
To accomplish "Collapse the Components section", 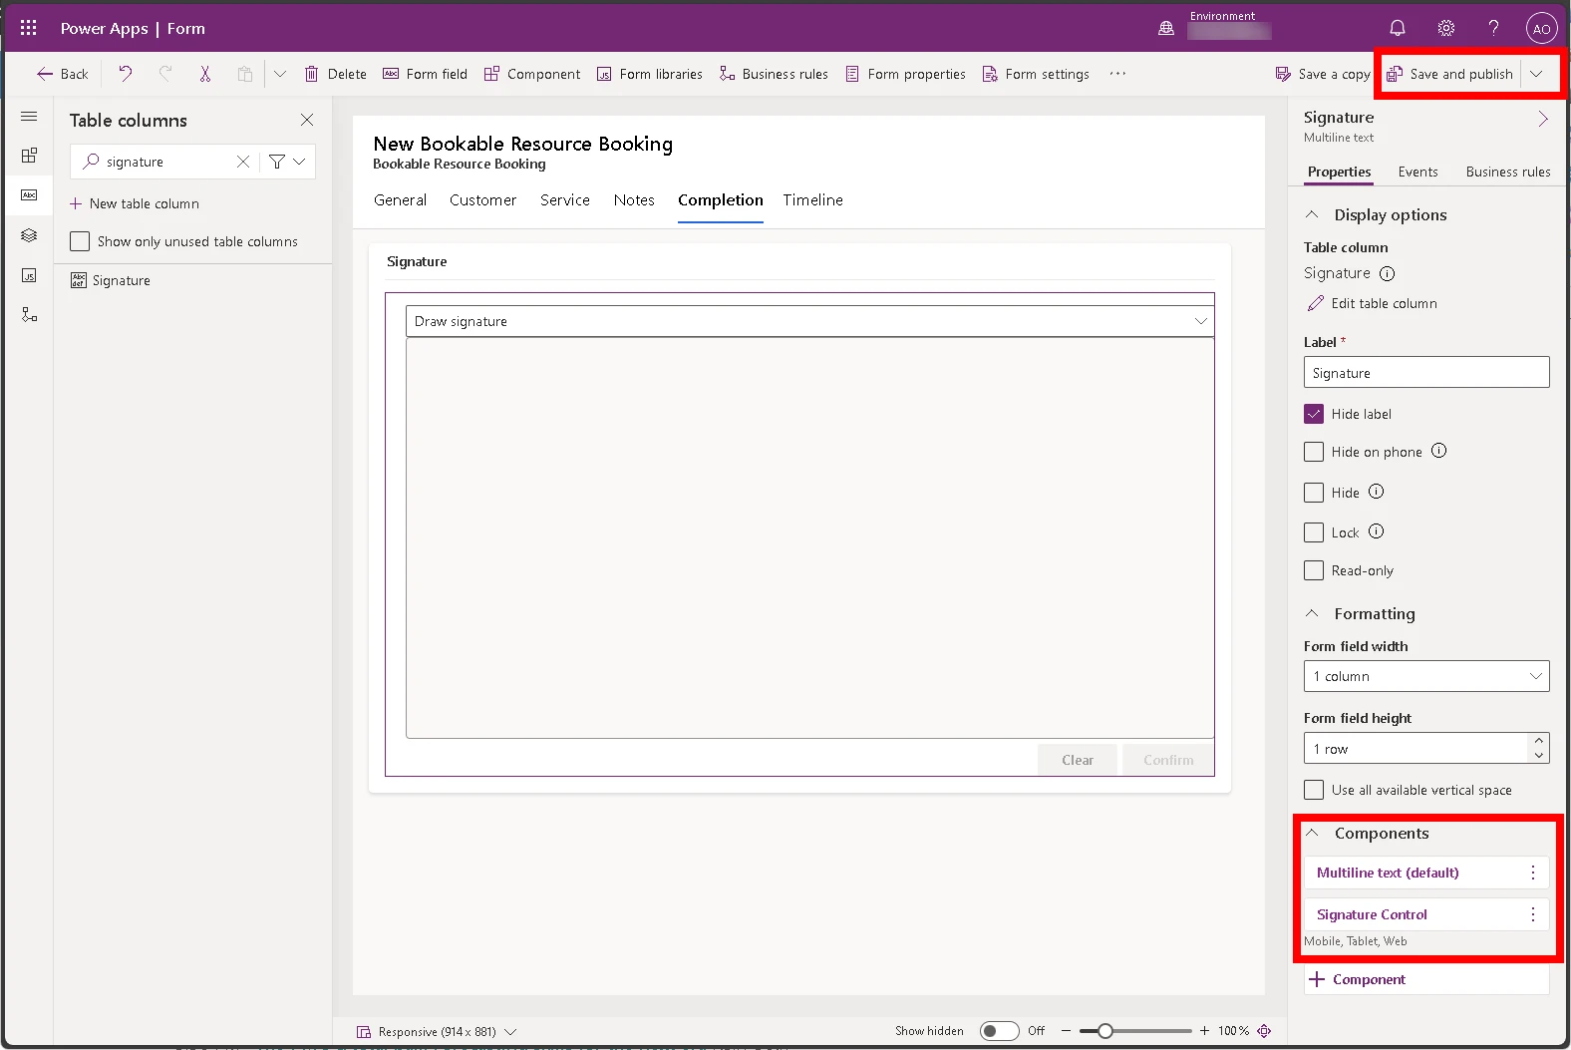I will pos(1312,833).
